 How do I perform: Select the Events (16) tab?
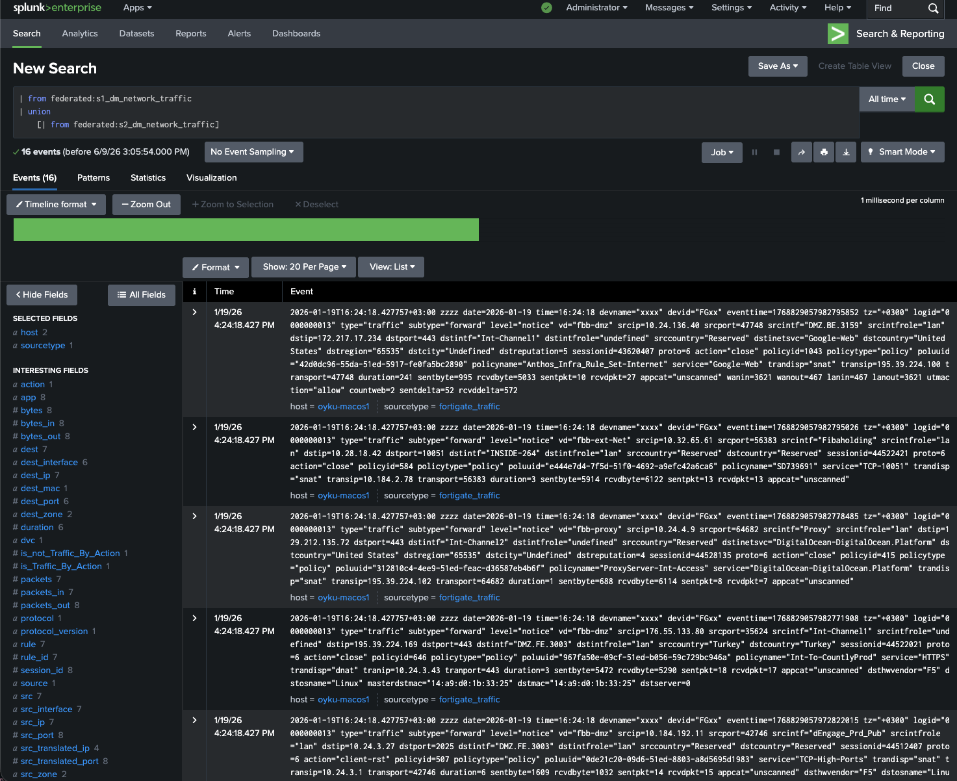pos(34,178)
